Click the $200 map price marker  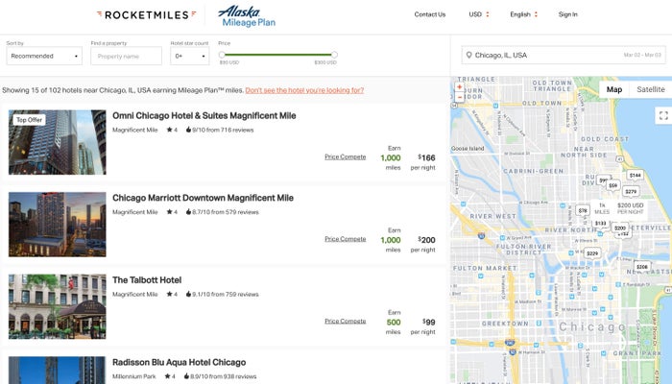point(620,228)
